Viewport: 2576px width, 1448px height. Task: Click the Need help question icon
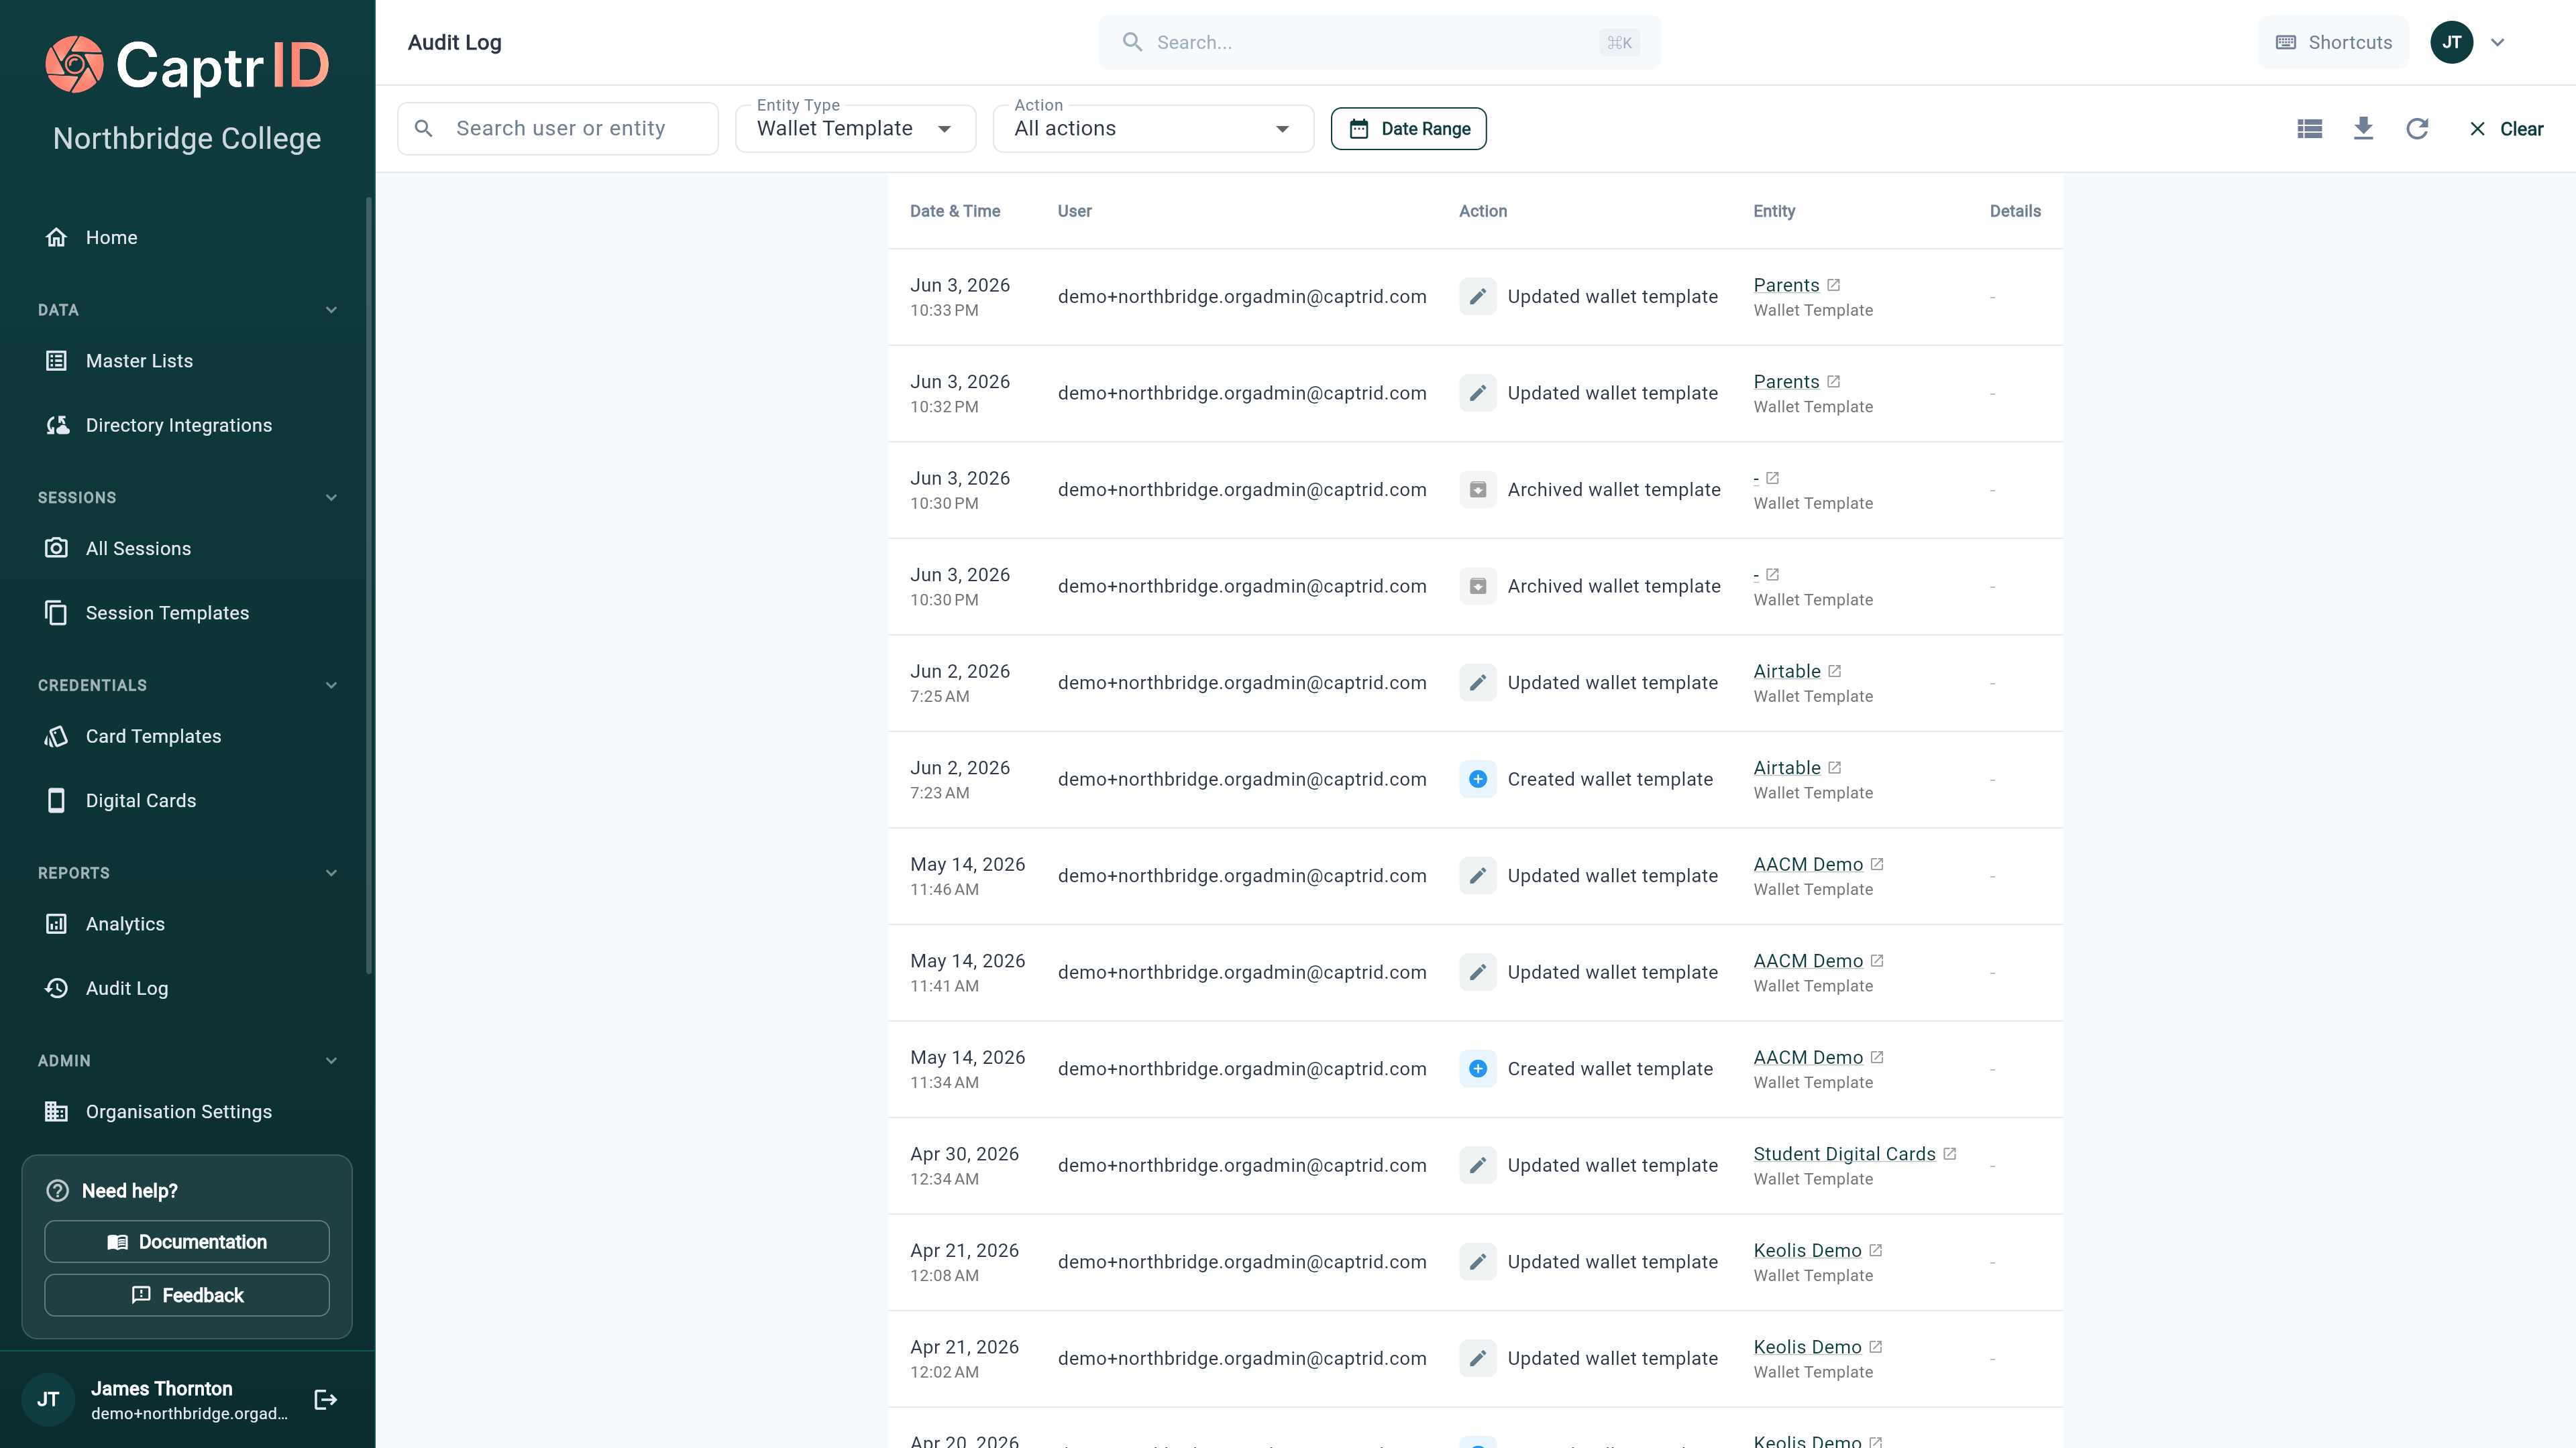click(x=58, y=1190)
